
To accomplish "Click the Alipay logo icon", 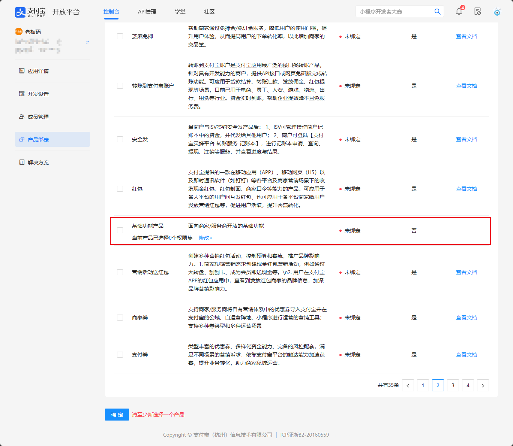I will point(20,12).
